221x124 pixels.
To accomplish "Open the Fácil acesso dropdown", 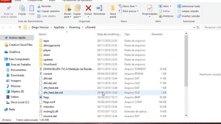I will pyautogui.click(x=128, y=11).
